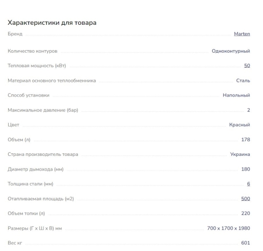Click the Количество контуров label
This screenshot has height=251, width=263.
coord(32,51)
